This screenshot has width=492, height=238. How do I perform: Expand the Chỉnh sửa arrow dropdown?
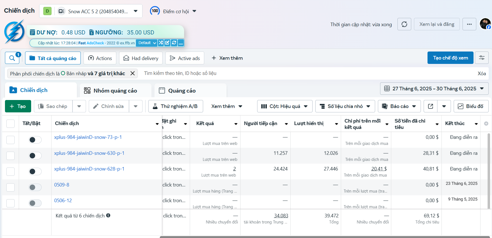136,106
